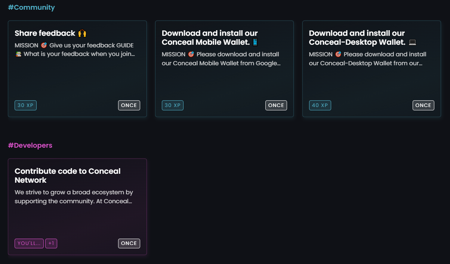The width and height of the screenshot is (450, 264).
Task: Click the books emoji next to GUIDE text
Action: tap(18, 54)
